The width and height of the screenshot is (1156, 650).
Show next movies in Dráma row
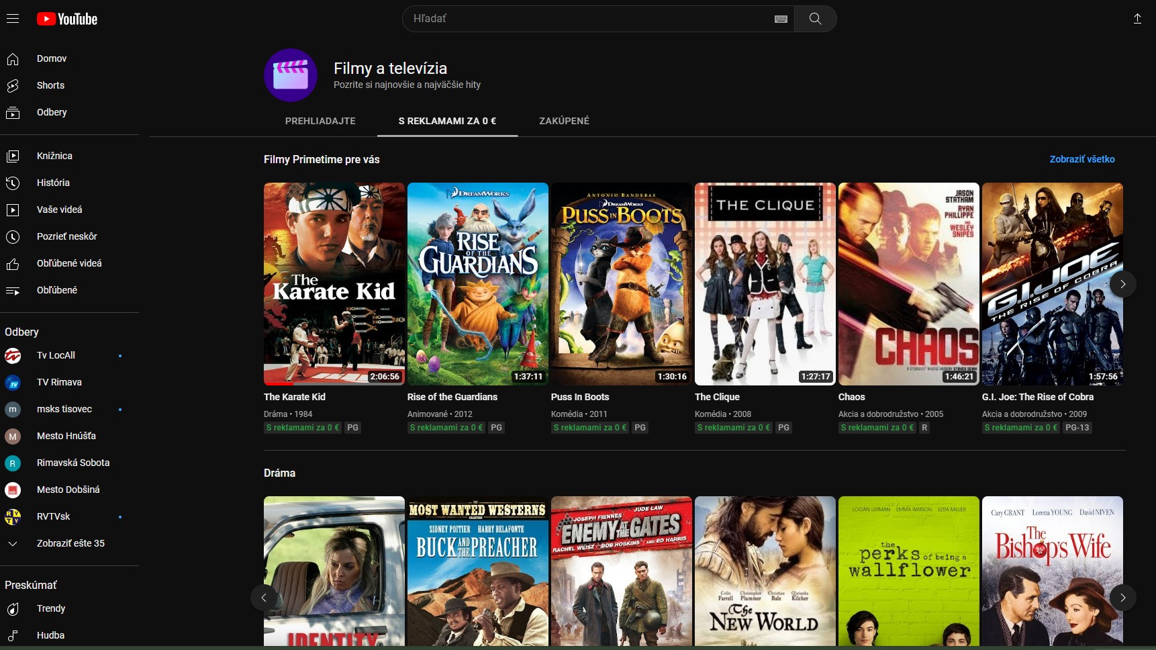coord(1122,598)
